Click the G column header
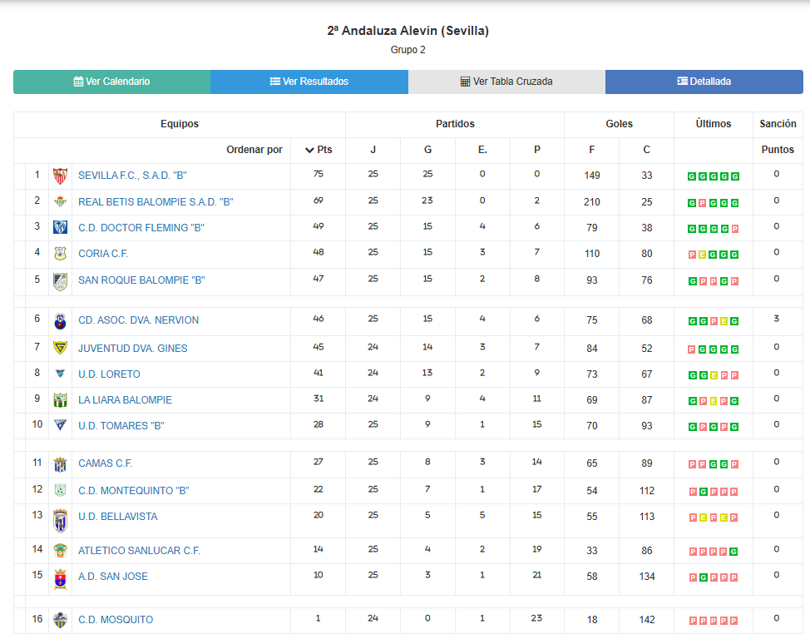810x644 pixels. click(x=427, y=150)
